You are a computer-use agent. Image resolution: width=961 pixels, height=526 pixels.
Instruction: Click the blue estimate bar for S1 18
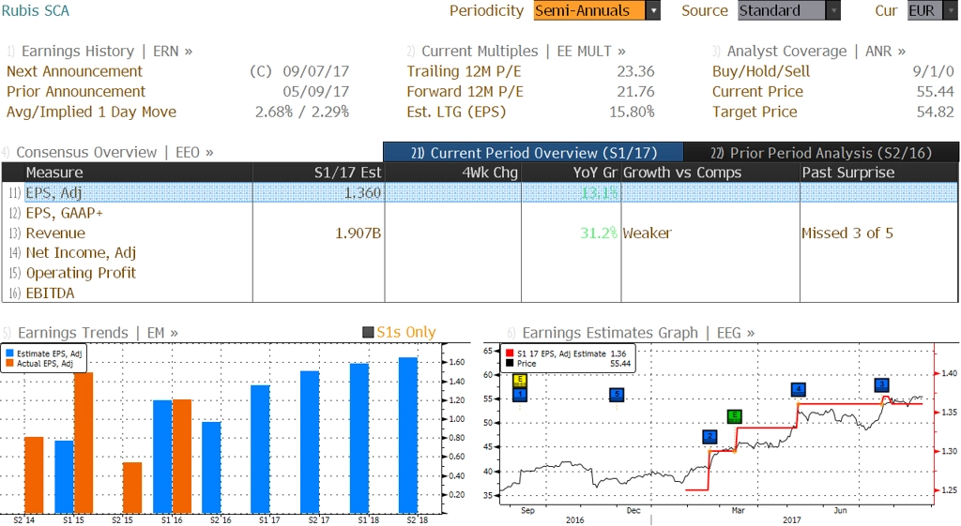tap(359, 439)
